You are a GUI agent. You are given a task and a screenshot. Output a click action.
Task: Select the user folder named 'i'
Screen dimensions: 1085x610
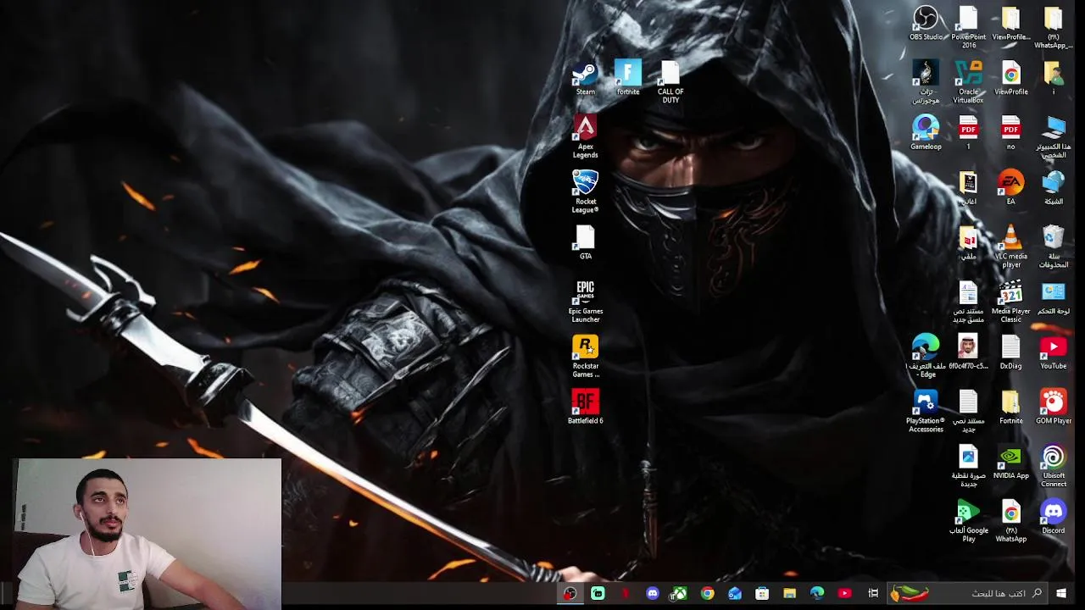1053,79
